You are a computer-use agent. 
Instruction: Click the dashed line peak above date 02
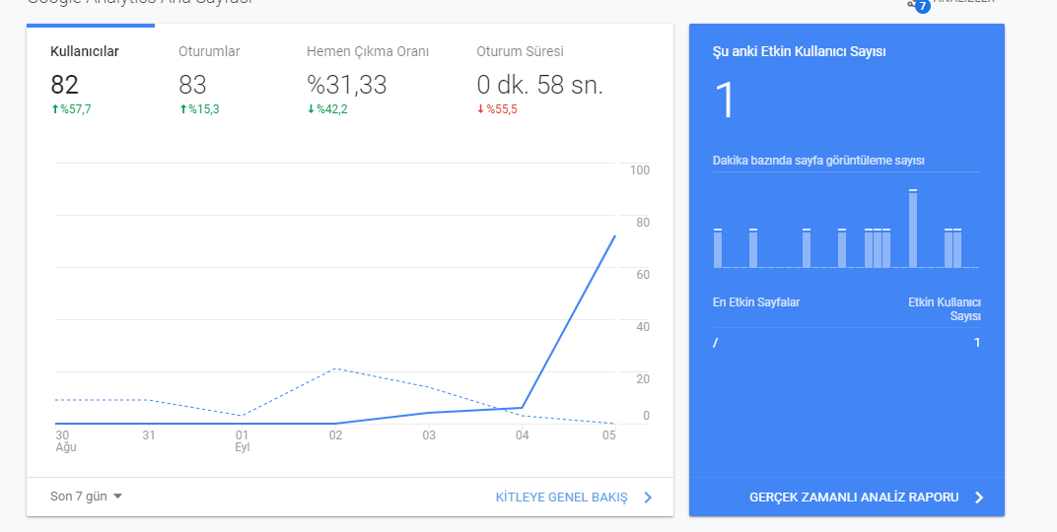[335, 368]
